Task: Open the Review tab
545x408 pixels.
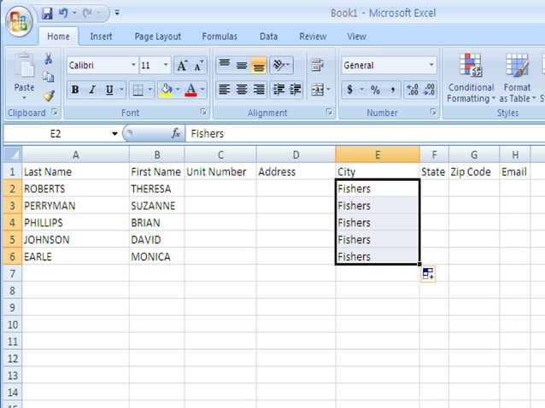Action: click(x=313, y=37)
